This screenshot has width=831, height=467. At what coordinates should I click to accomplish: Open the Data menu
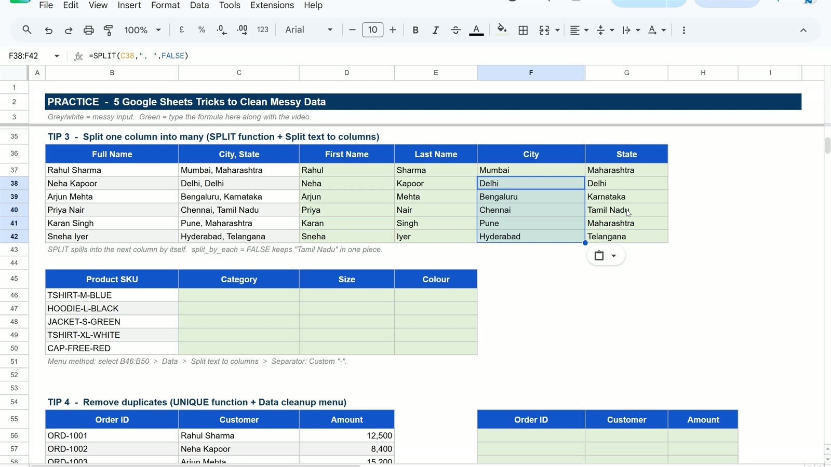tap(199, 5)
